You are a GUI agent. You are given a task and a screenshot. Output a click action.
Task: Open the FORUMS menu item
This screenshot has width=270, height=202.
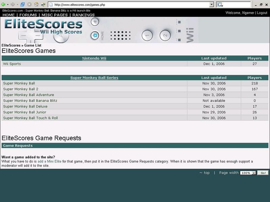pyautogui.click(x=28, y=15)
